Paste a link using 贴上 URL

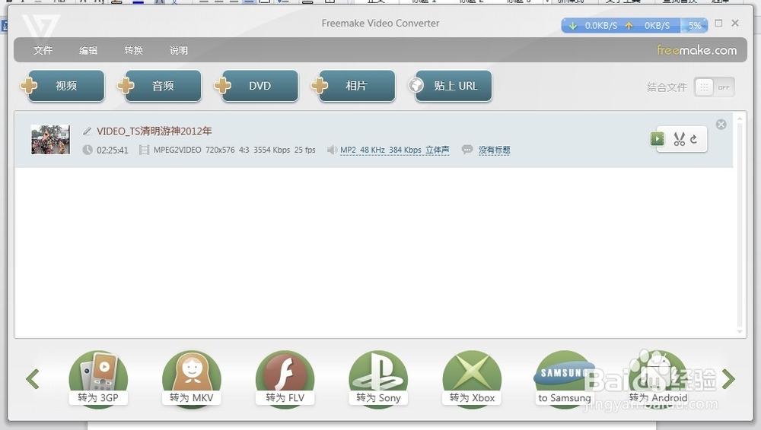pos(454,86)
